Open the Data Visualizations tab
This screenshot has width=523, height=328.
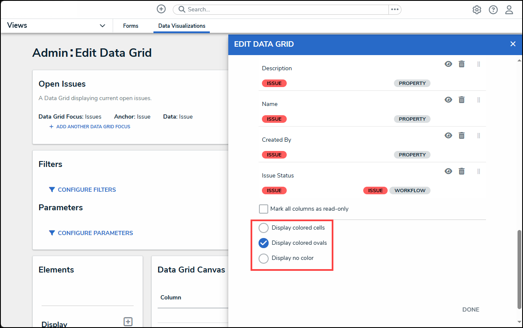pos(182,26)
